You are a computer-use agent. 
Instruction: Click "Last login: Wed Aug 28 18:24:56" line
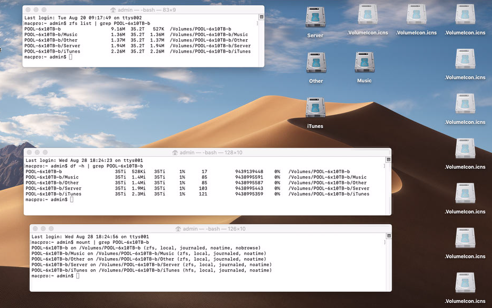coord(90,237)
